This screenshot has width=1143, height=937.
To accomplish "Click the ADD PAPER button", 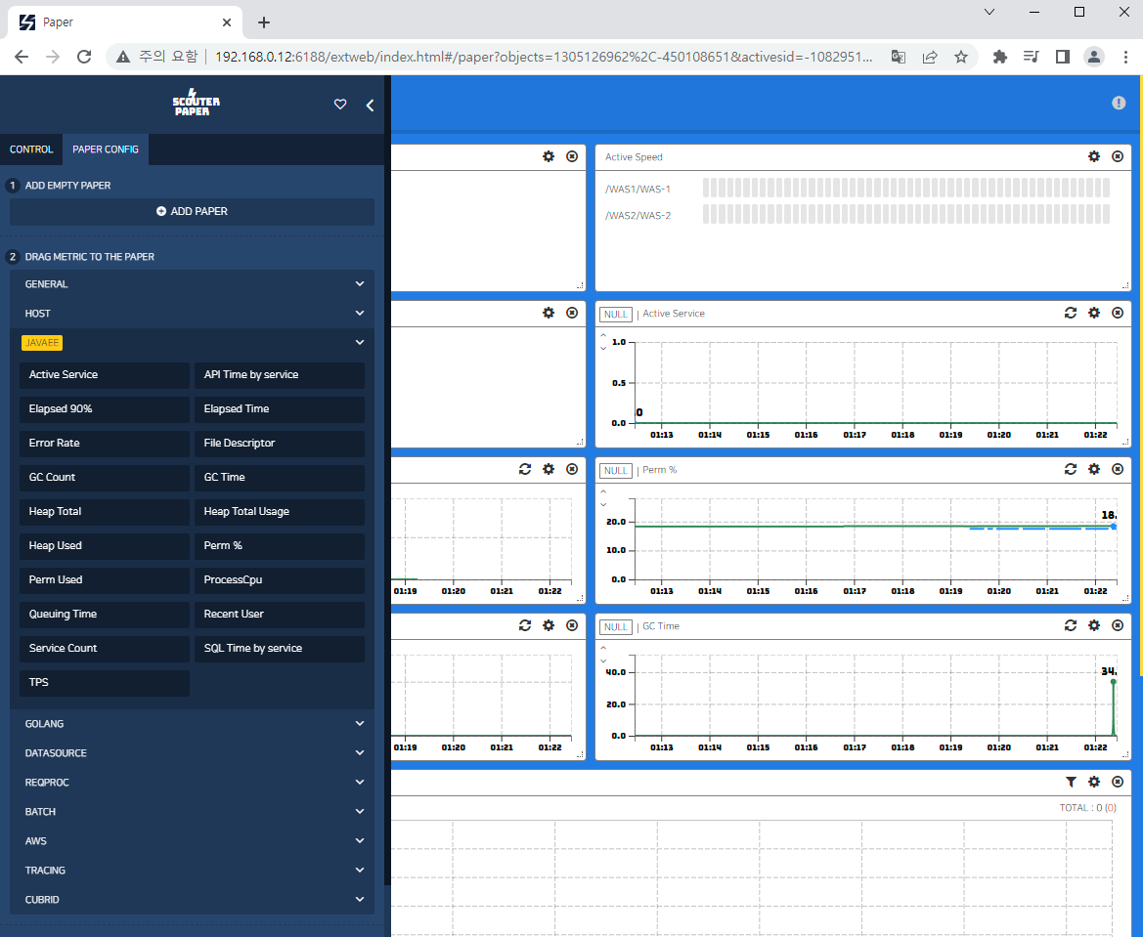I will click(192, 211).
